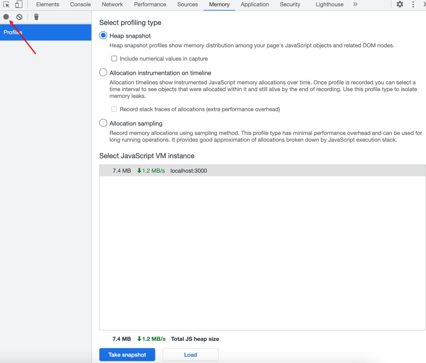426x363 pixels.
Task: Expand the more tabs chevron
Action: click(355, 4)
